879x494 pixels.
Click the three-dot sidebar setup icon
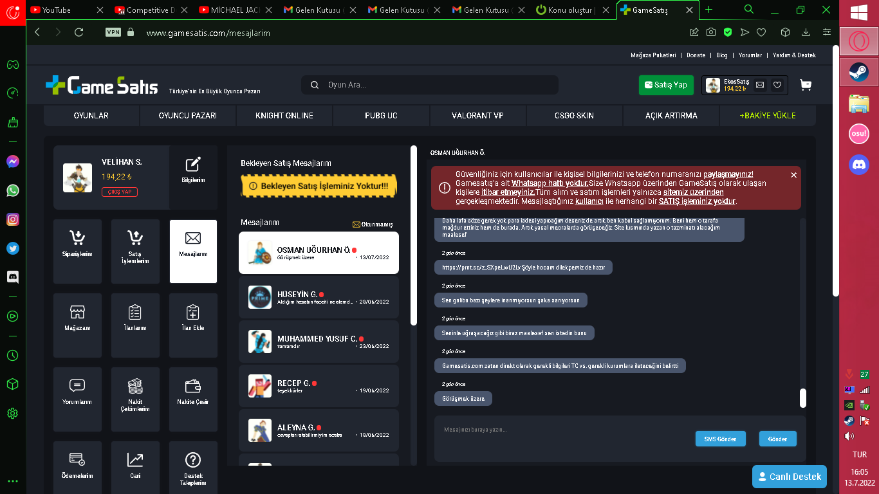pos(12,481)
